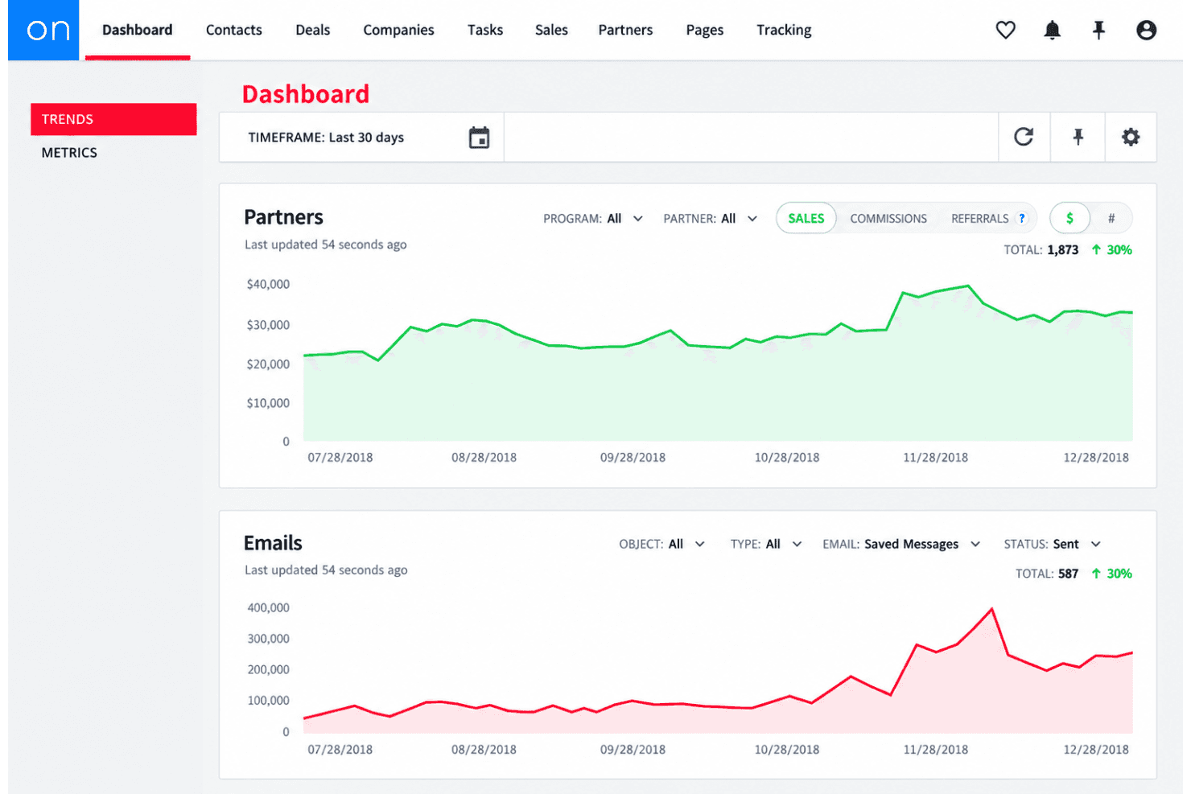Pin the dashboard using the toolbar pin icon
The image size is (1191, 794).
pos(1078,137)
